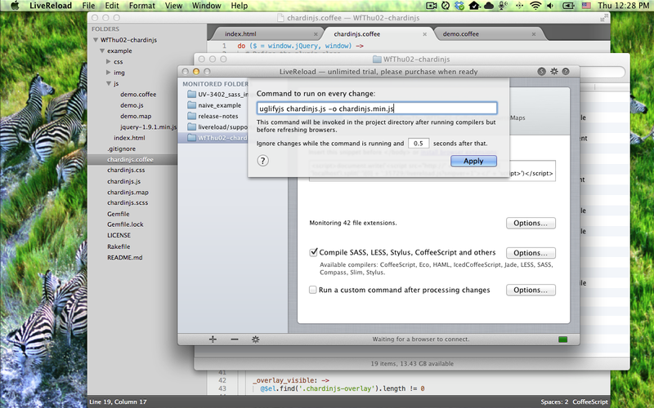Screen dimensions: 654x408
Task: Open the View menu
Action: point(173,6)
